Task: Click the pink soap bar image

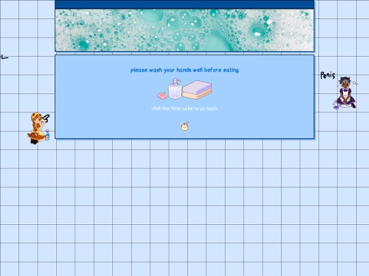Action: [x=163, y=95]
